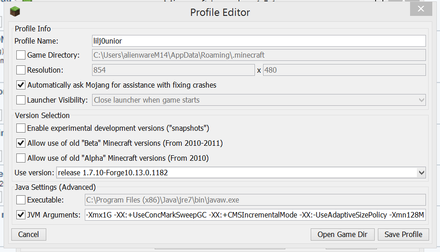Allow old Alpha Minecraft versions checkbox
Screen dimensions: 440x252
click(21, 158)
